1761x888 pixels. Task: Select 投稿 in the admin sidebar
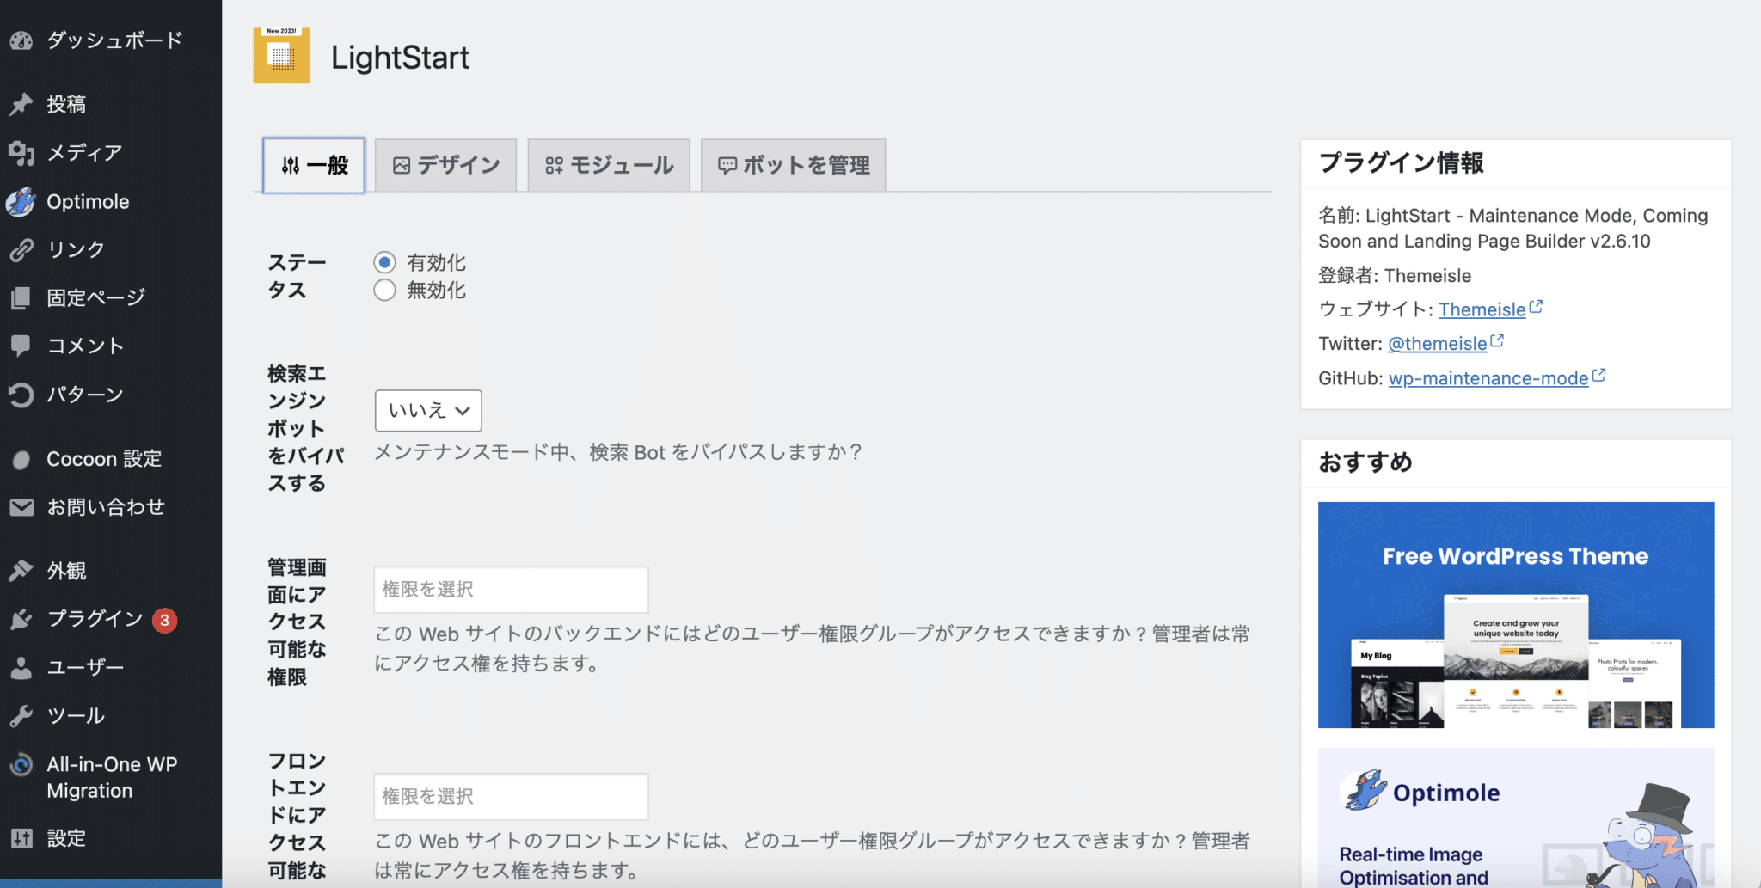click(66, 103)
